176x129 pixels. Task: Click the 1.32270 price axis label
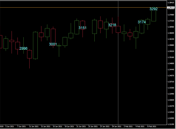click(x=171, y=106)
